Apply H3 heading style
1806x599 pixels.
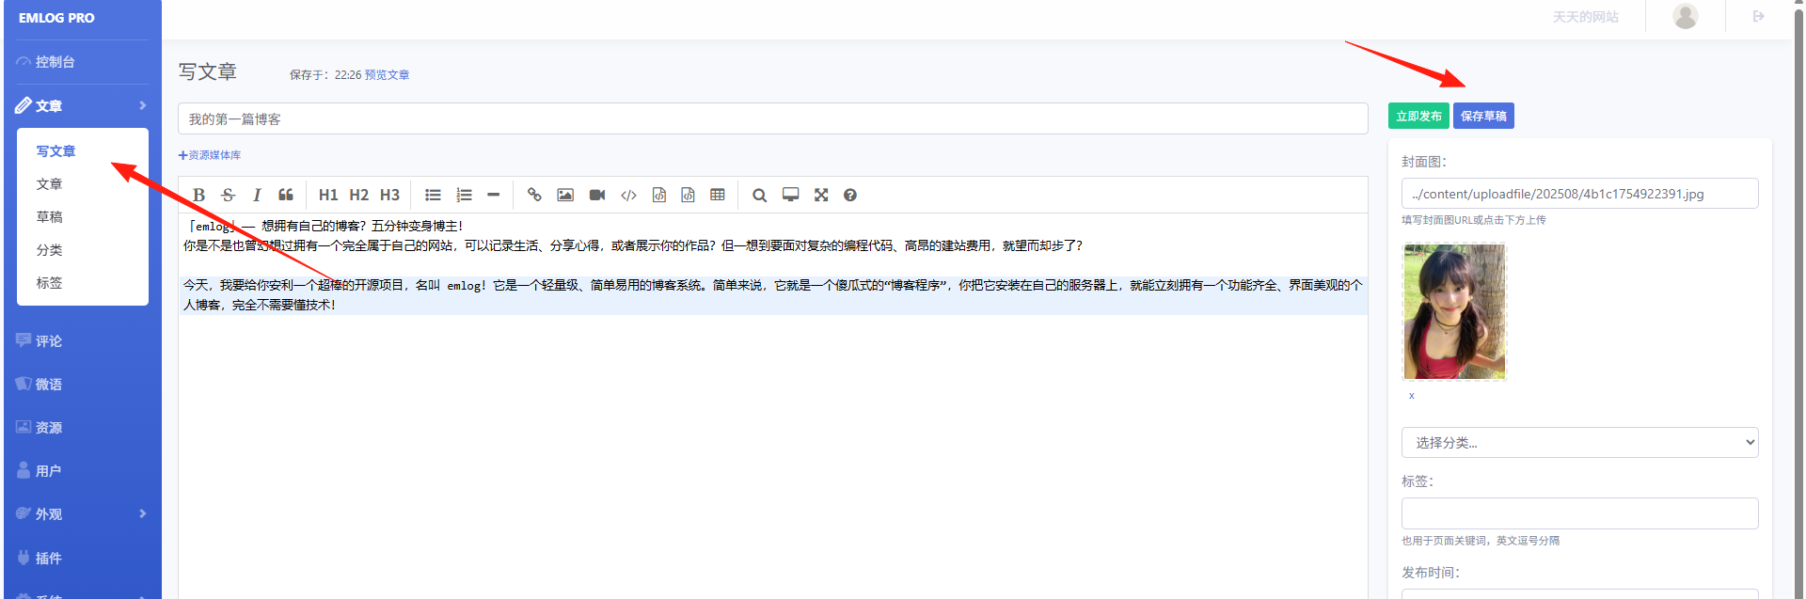(390, 195)
